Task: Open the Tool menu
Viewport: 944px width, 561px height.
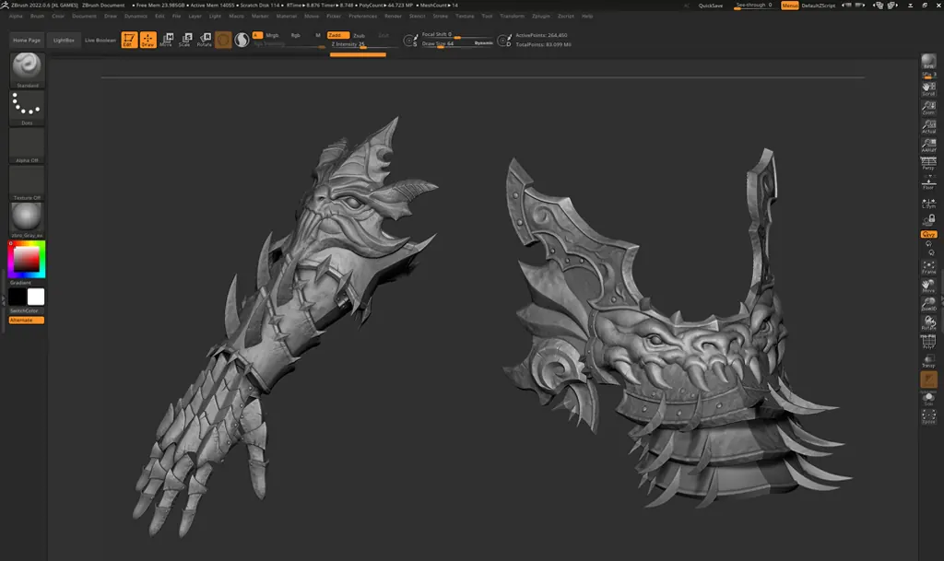Action: 487,17
